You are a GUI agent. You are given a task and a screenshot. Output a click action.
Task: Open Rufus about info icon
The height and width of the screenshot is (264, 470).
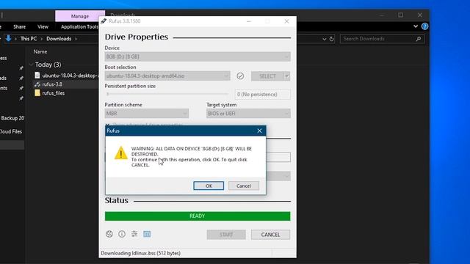pyautogui.click(x=122, y=234)
